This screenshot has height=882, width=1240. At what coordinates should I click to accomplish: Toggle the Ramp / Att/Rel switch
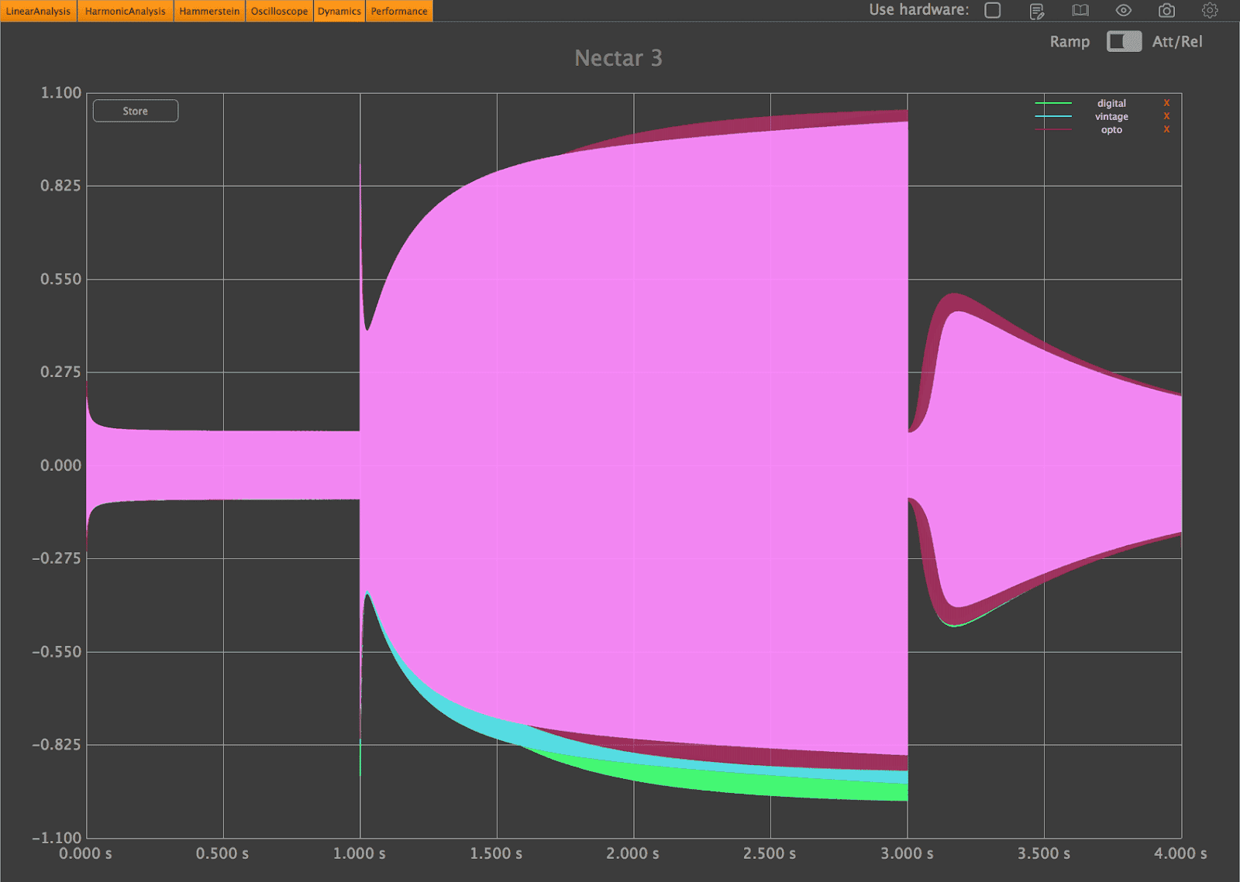click(x=1124, y=41)
